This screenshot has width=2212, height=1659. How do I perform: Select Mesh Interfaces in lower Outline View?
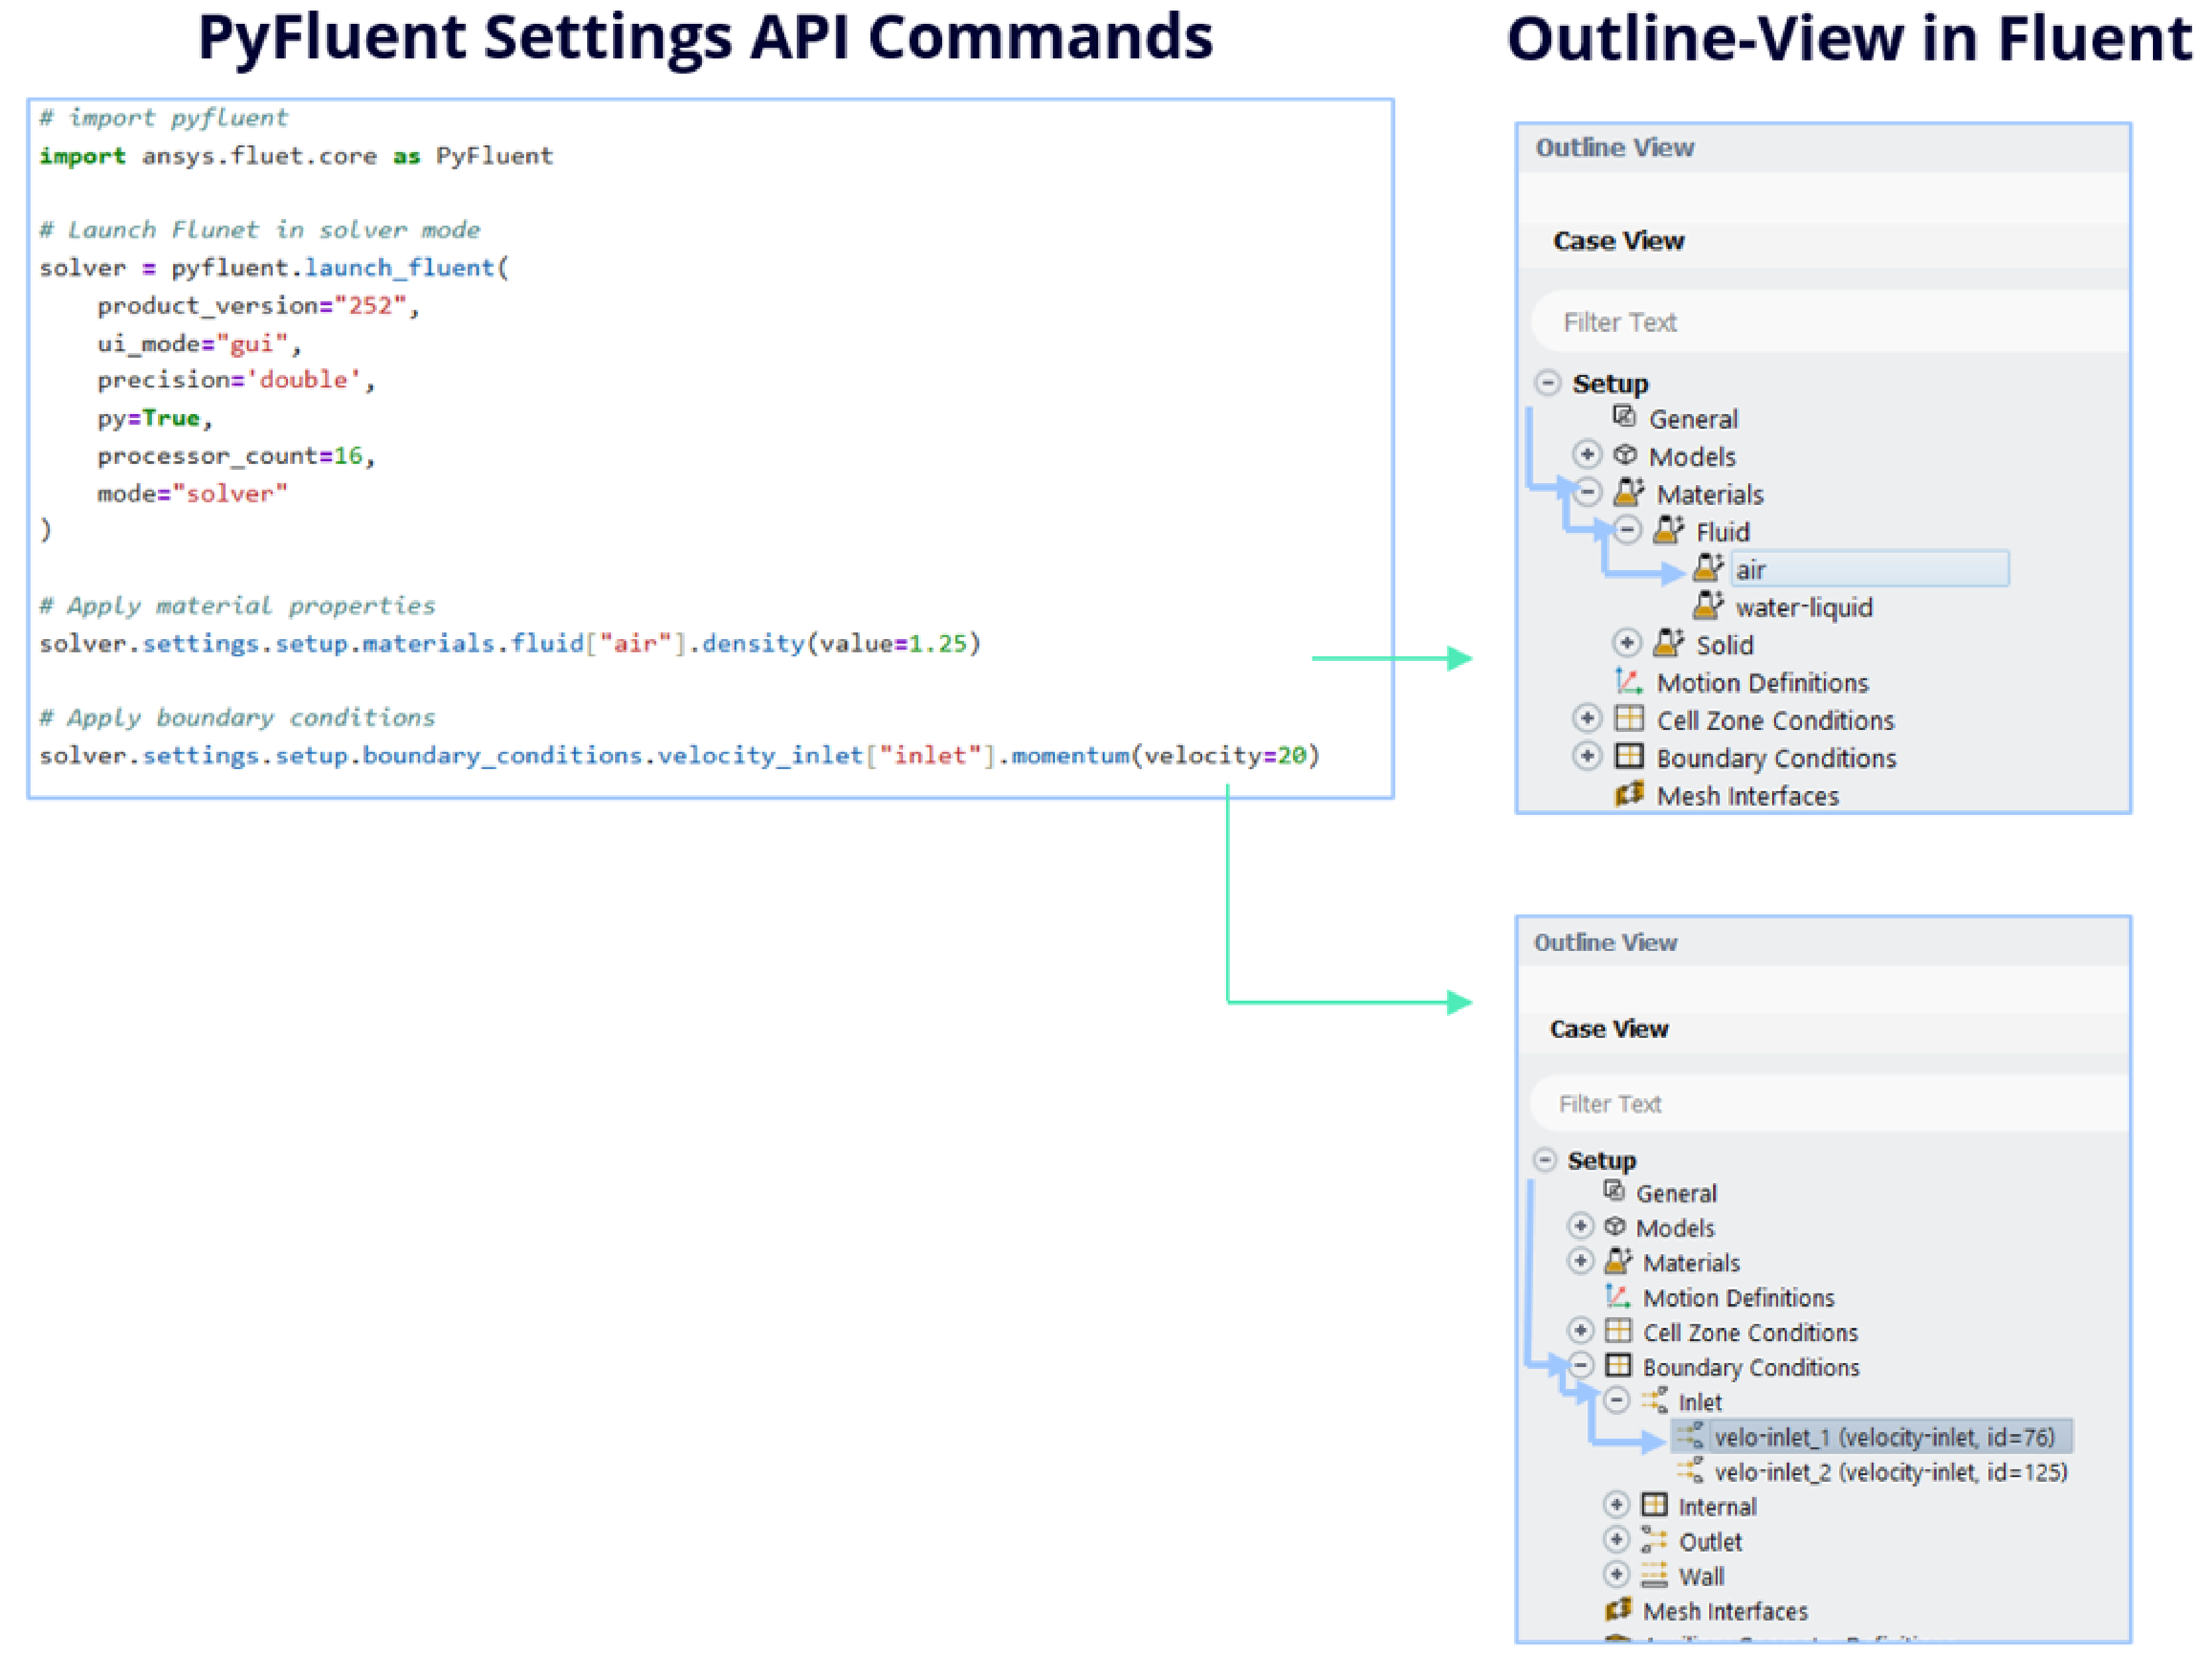coord(1725,1611)
